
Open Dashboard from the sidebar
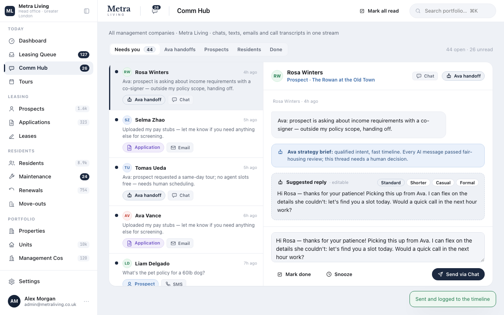click(49, 41)
